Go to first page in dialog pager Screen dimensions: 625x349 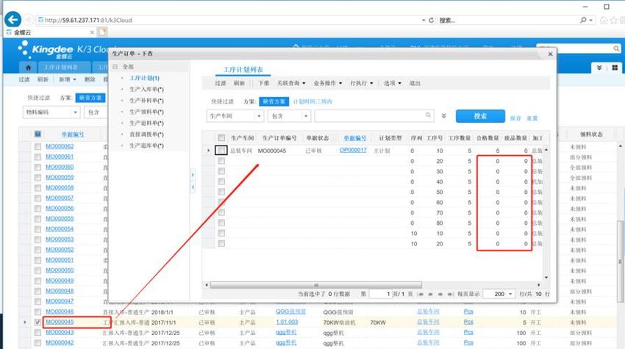[421, 294]
